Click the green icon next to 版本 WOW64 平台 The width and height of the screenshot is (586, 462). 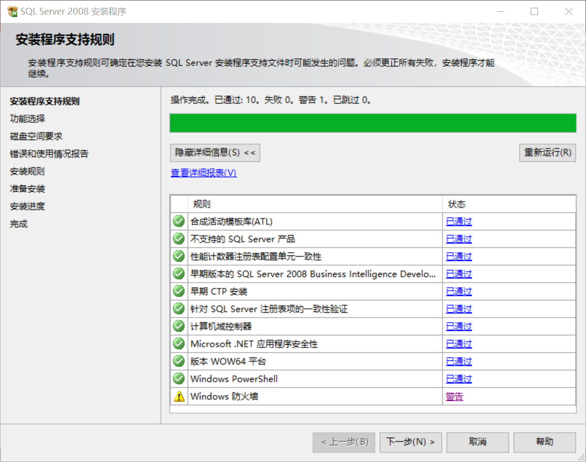tap(179, 361)
